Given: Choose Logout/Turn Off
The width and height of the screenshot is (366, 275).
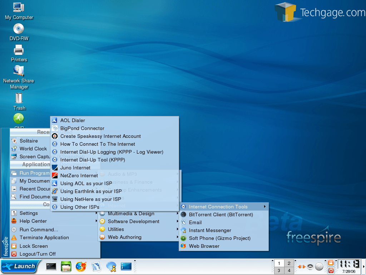Looking at the screenshot, I should [55, 254].
